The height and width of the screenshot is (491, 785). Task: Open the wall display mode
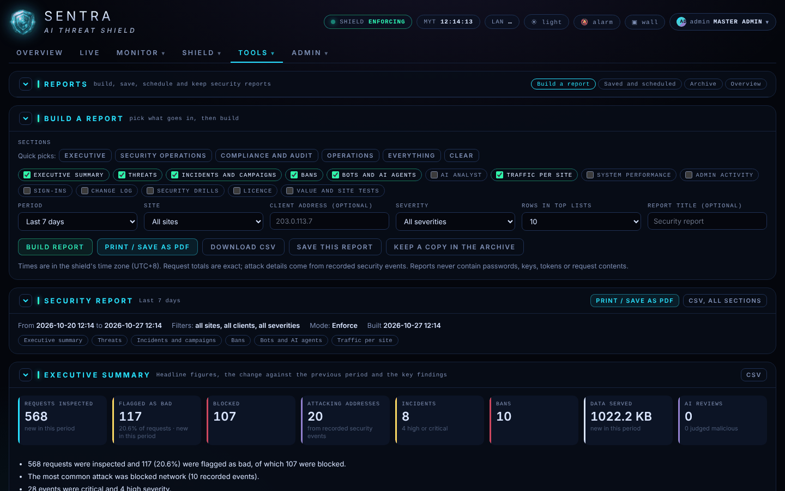tap(644, 22)
